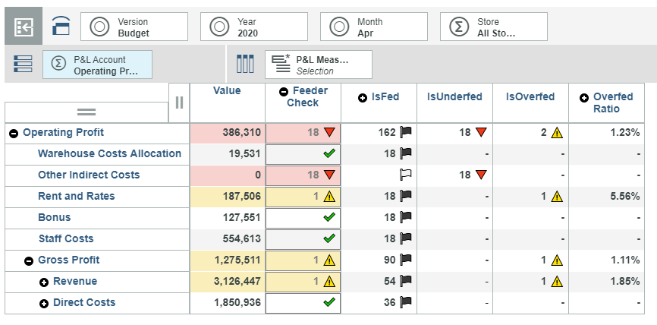Collapse the Operating Profit row
Screen dimensions: 657x325
click(14, 133)
